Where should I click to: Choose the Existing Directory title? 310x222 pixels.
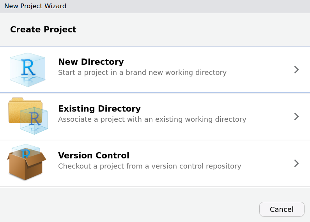pos(99,109)
